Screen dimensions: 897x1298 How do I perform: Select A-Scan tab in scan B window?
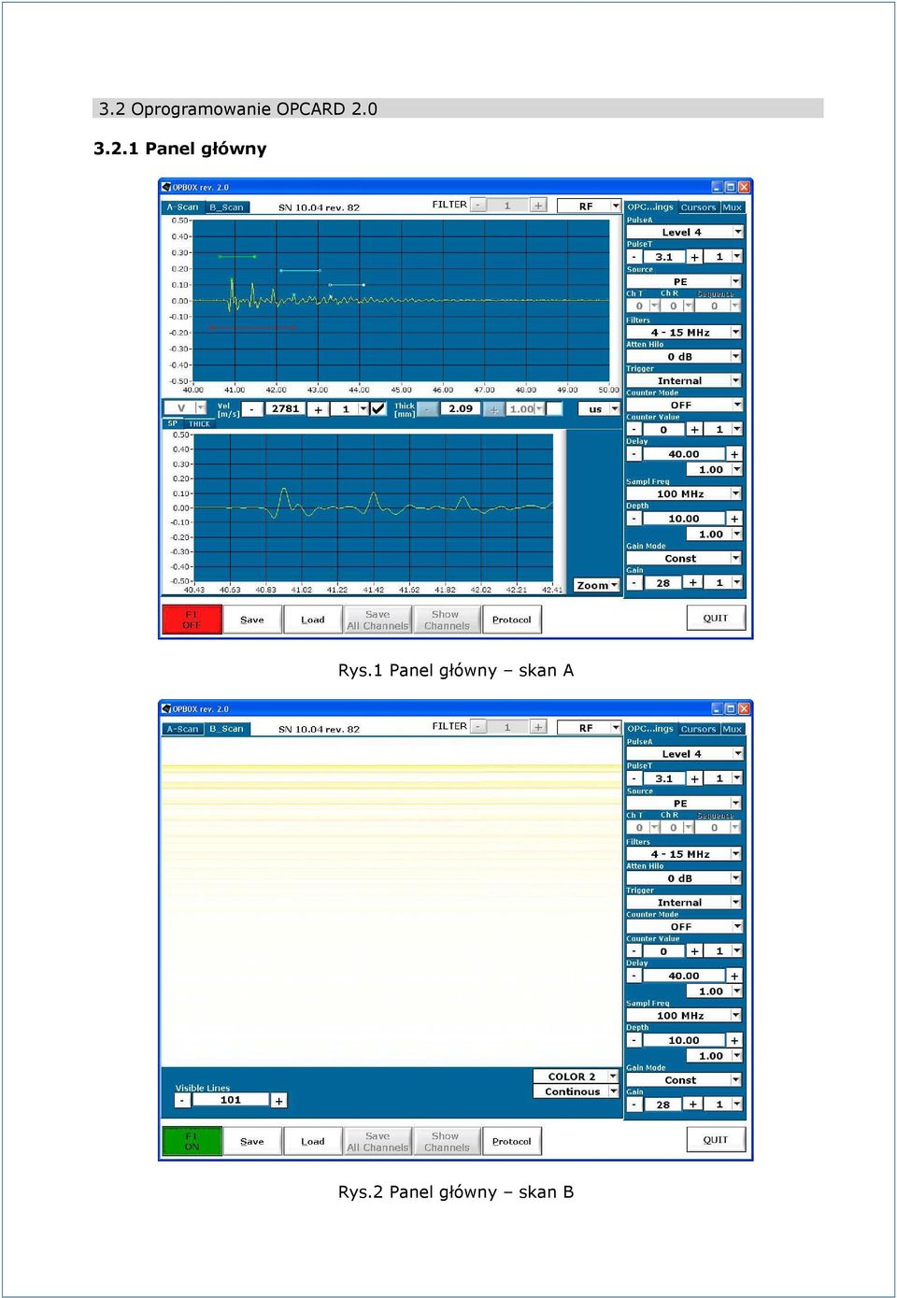pos(183,729)
